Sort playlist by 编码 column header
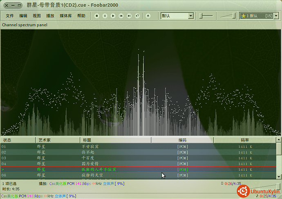The width and height of the screenshot is (282, 199). click(183, 140)
